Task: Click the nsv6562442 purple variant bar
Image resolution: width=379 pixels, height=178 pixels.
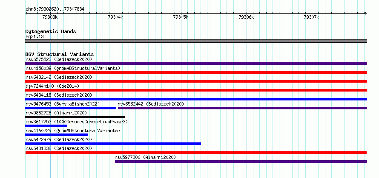Action: [242, 108]
